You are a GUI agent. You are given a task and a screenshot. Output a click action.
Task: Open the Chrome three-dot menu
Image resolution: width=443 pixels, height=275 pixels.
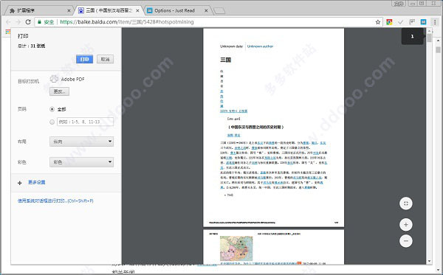click(x=435, y=22)
